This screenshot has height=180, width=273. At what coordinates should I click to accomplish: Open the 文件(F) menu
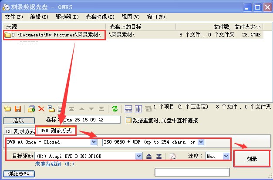[x=14, y=17]
